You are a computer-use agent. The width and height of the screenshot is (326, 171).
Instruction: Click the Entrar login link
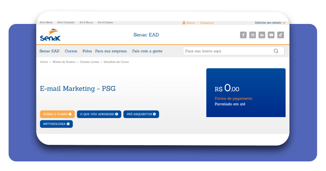tap(191, 23)
